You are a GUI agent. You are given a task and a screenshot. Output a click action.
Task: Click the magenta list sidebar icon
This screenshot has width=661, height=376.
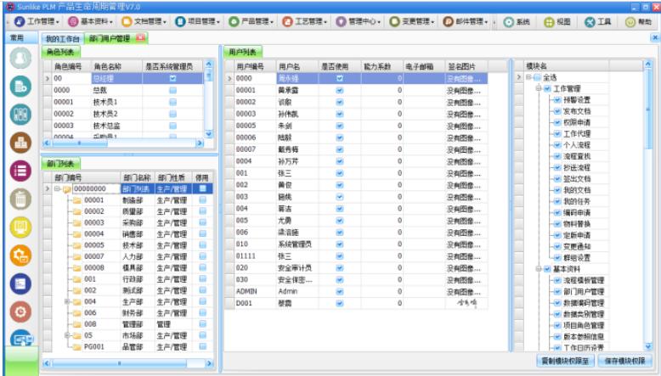click(20, 171)
